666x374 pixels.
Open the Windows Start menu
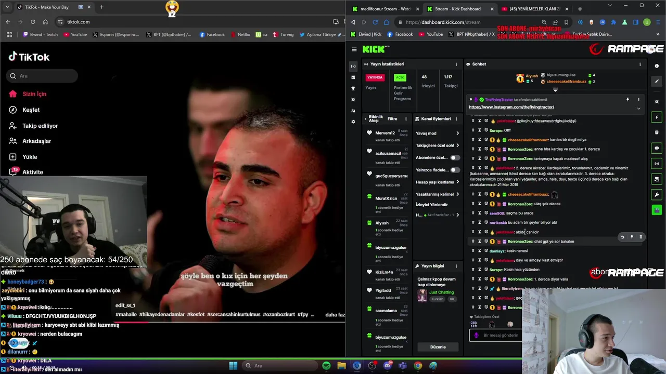coord(233,366)
